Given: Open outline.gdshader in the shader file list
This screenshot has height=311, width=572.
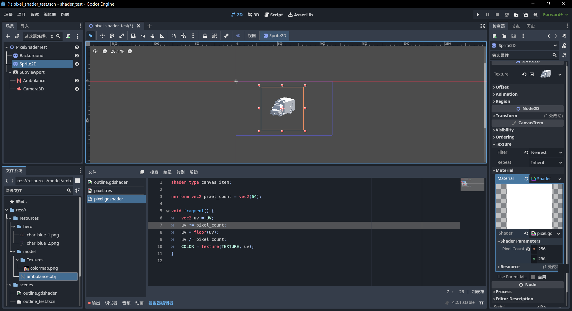Looking at the screenshot, I should [111, 182].
